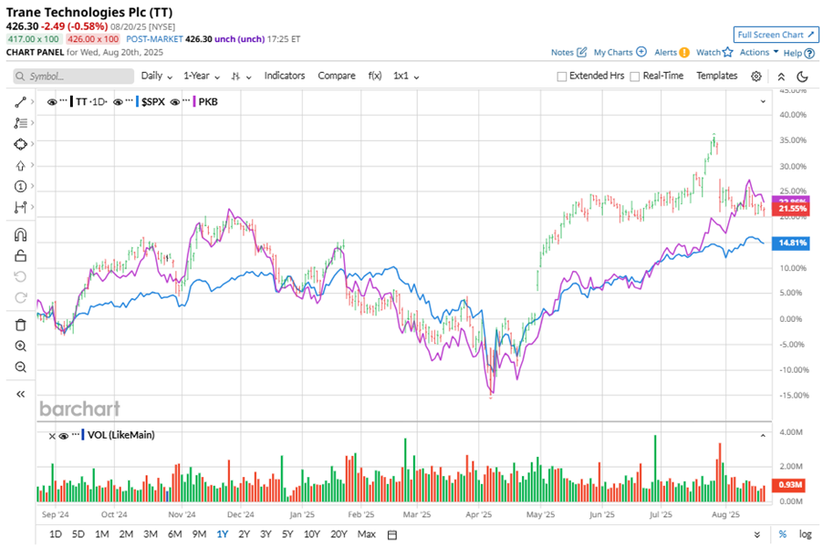
Task: Select the 5D time range
Action: coord(78,534)
